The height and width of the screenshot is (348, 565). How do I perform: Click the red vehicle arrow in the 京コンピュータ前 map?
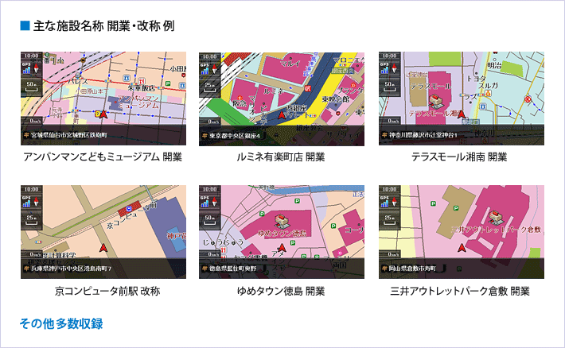click(x=103, y=248)
